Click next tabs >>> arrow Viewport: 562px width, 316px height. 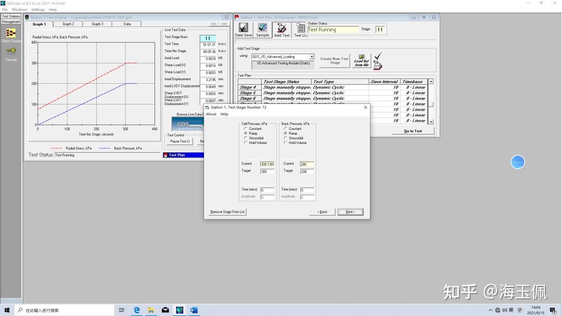click(x=224, y=23)
